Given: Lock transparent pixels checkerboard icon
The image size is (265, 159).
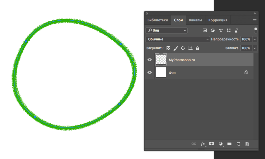Looking at the screenshot, I should (168, 48).
